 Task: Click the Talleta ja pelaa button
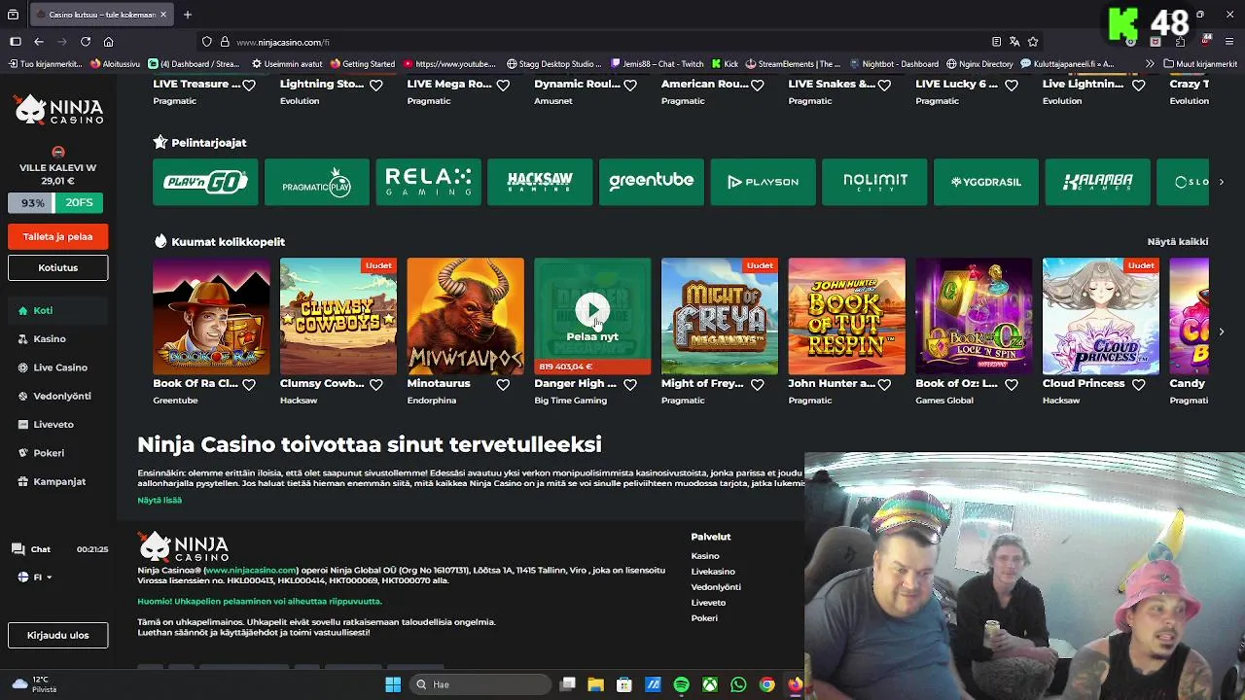coord(58,236)
